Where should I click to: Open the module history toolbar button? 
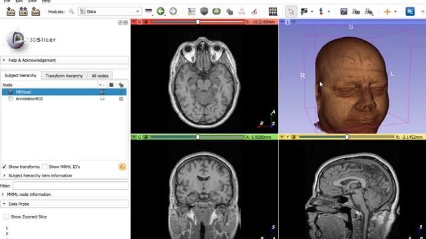[148, 11]
